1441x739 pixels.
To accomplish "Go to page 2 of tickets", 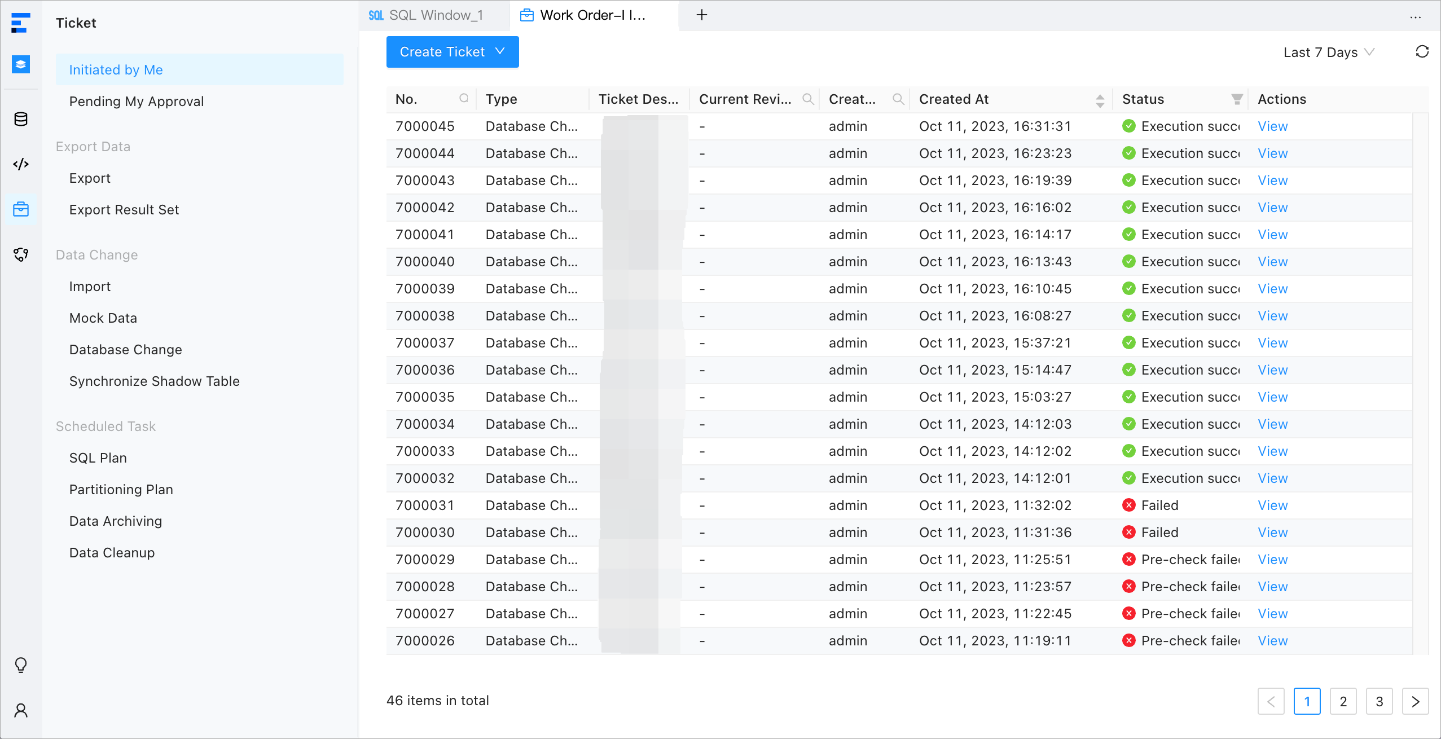I will [x=1343, y=701].
